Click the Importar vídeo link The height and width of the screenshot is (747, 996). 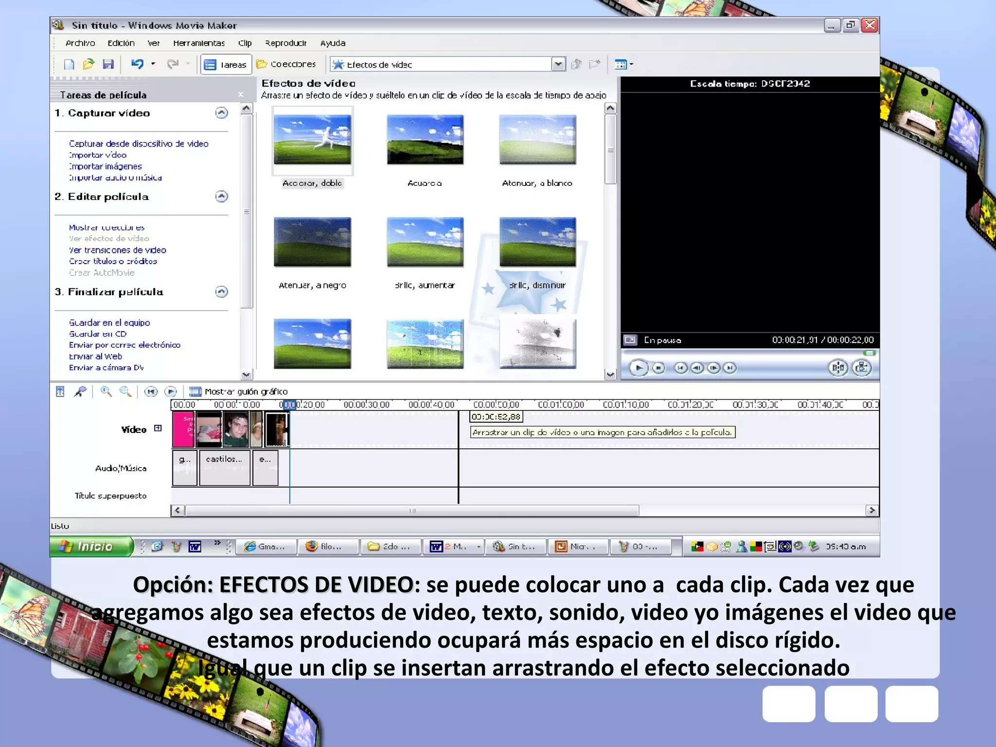98,155
